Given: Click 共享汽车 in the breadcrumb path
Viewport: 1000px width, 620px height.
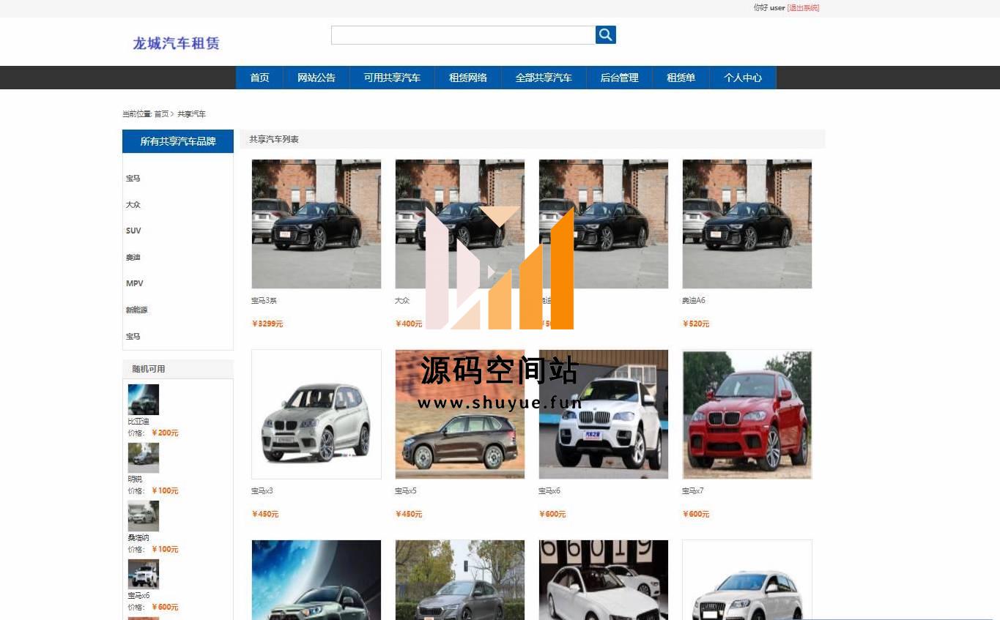Looking at the screenshot, I should coord(191,114).
